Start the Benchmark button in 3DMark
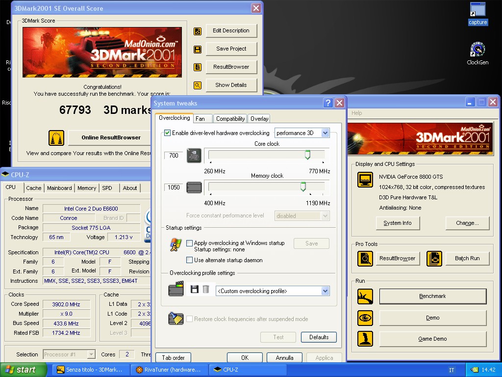The width and height of the screenshot is (502, 377). coord(433,296)
